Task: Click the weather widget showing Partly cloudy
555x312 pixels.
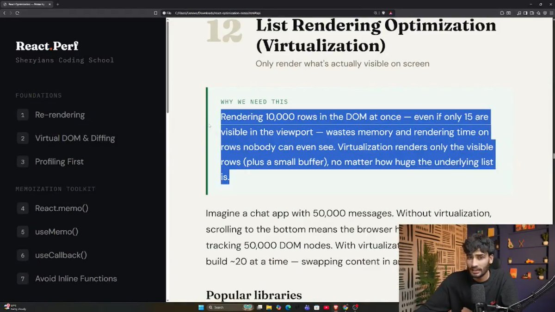Action: pos(14,307)
